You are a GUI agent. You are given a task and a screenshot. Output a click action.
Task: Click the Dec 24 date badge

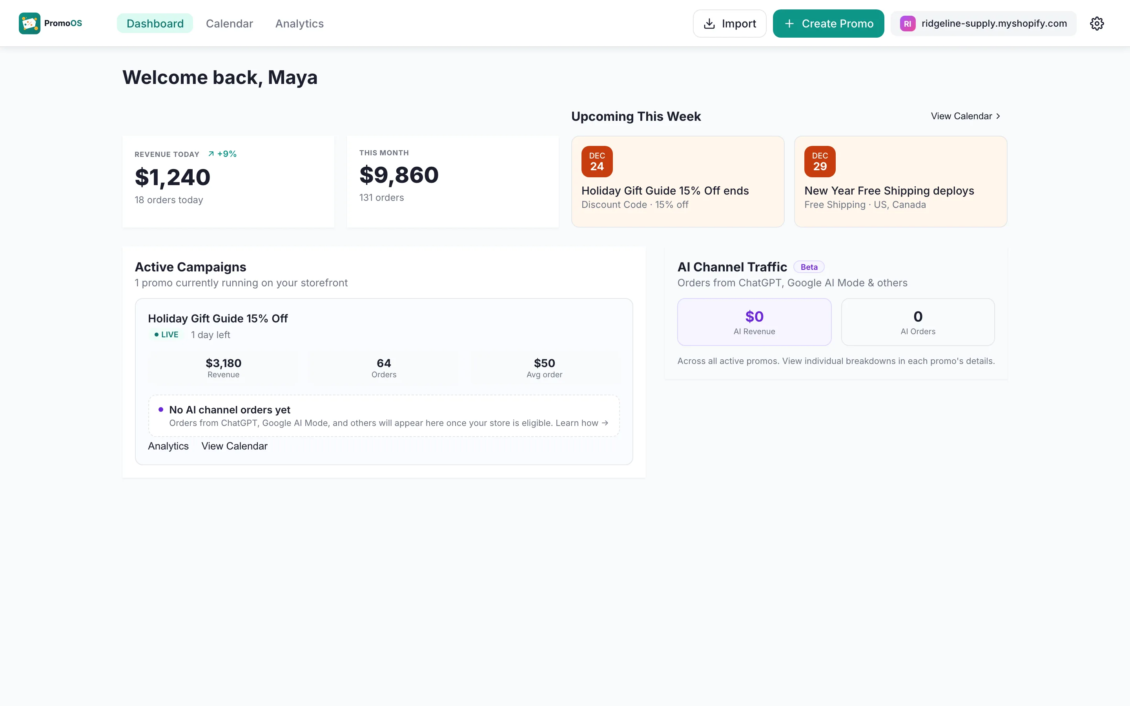click(597, 162)
